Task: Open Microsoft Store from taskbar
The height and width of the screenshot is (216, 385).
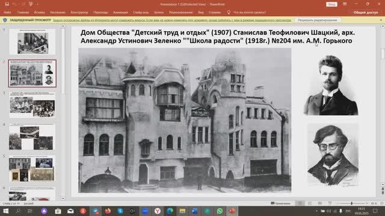Action: point(58,211)
